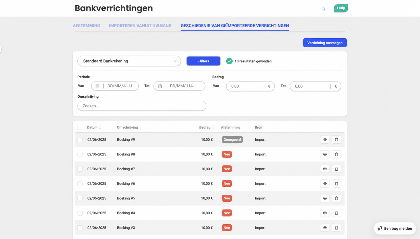The image size is (420, 239).
Task: Open Importeren vanuit uw bank tab
Action: 140,26
